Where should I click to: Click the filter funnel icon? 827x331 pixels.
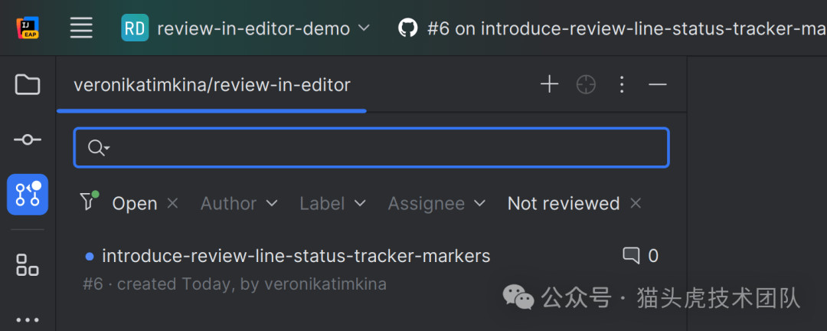(x=90, y=202)
